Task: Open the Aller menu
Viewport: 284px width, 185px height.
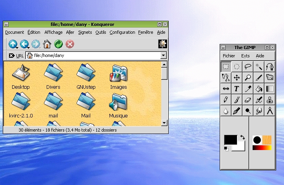Action: click(70, 32)
